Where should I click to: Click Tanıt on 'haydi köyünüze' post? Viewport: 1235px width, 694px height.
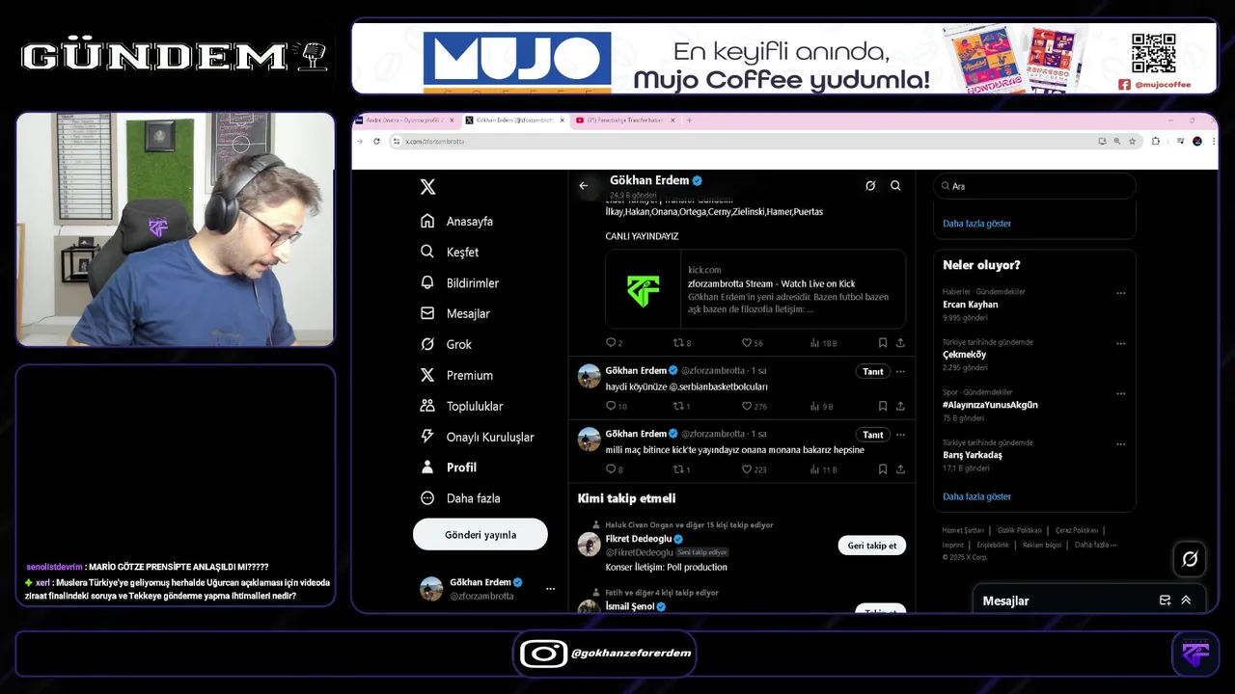pyautogui.click(x=873, y=372)
